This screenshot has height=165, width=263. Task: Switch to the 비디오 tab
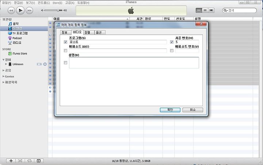(77, 32)
